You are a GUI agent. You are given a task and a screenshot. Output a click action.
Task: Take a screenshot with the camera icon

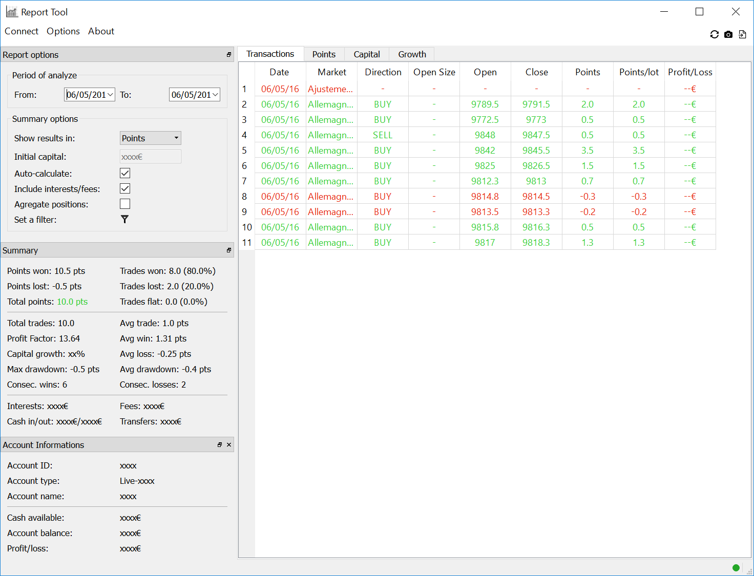(728, 34)
